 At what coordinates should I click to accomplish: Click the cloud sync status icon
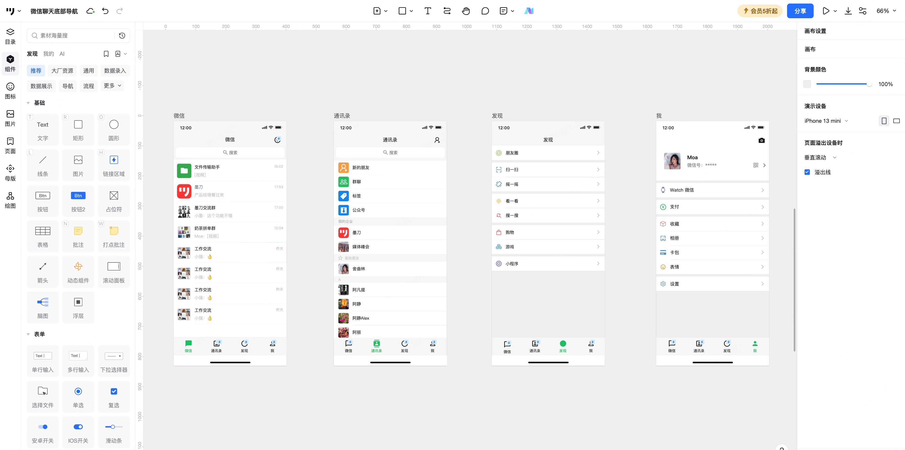point(90,11)
